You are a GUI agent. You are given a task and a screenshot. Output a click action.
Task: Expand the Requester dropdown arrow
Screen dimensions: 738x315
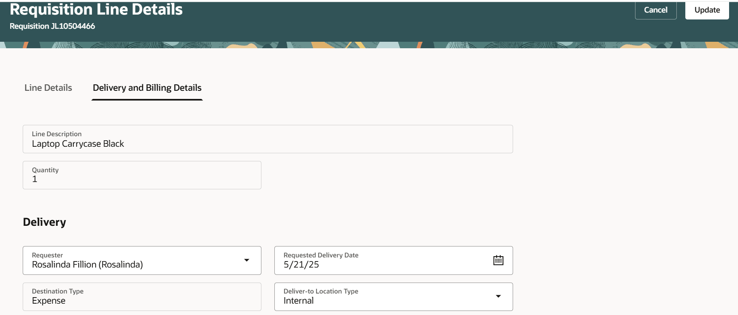[x=246, y=260]
